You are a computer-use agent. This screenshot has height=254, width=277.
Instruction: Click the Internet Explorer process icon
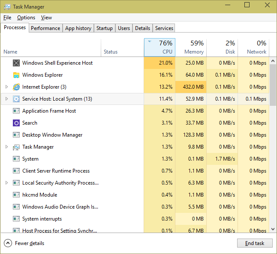pyautogui.click(x=16, y=87)
